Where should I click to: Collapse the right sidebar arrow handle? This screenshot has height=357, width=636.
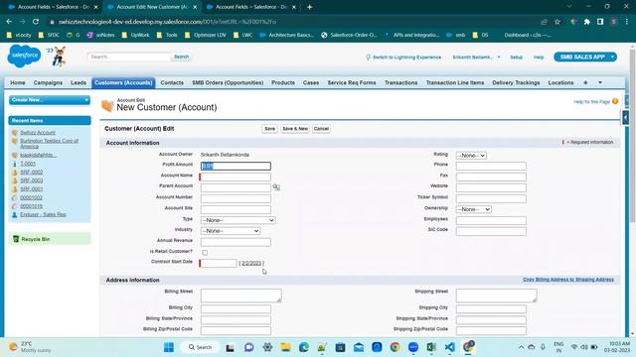(625, 118)
